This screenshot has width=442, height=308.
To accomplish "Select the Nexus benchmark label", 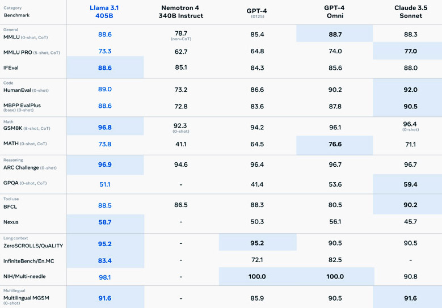I will [11, 222].
